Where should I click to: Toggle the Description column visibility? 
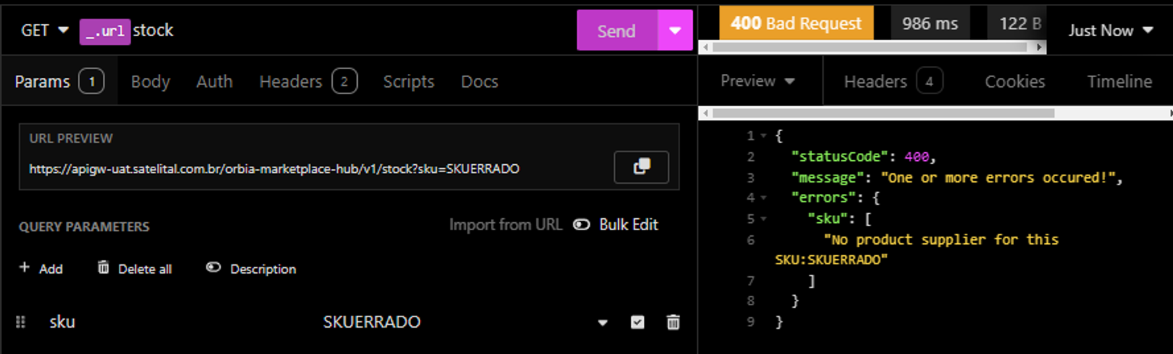point(214,268)
